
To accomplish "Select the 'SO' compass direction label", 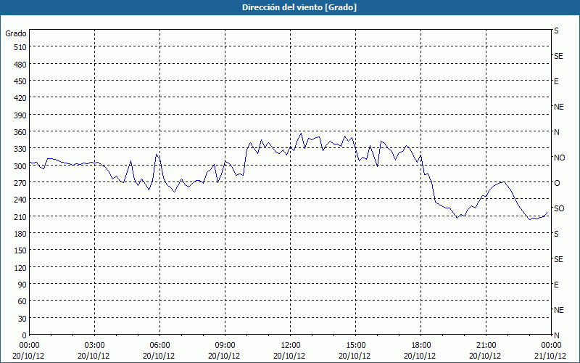I will click(559, 208).
